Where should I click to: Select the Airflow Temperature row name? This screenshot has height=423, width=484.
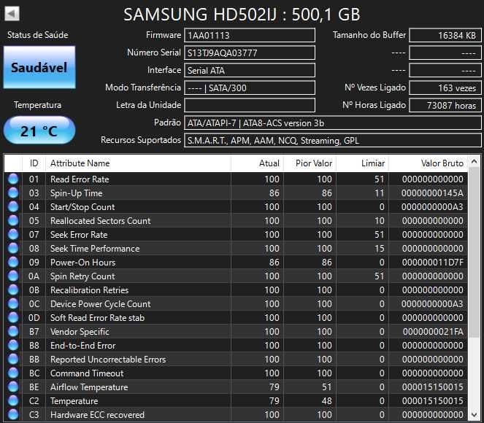pos(89,387)
